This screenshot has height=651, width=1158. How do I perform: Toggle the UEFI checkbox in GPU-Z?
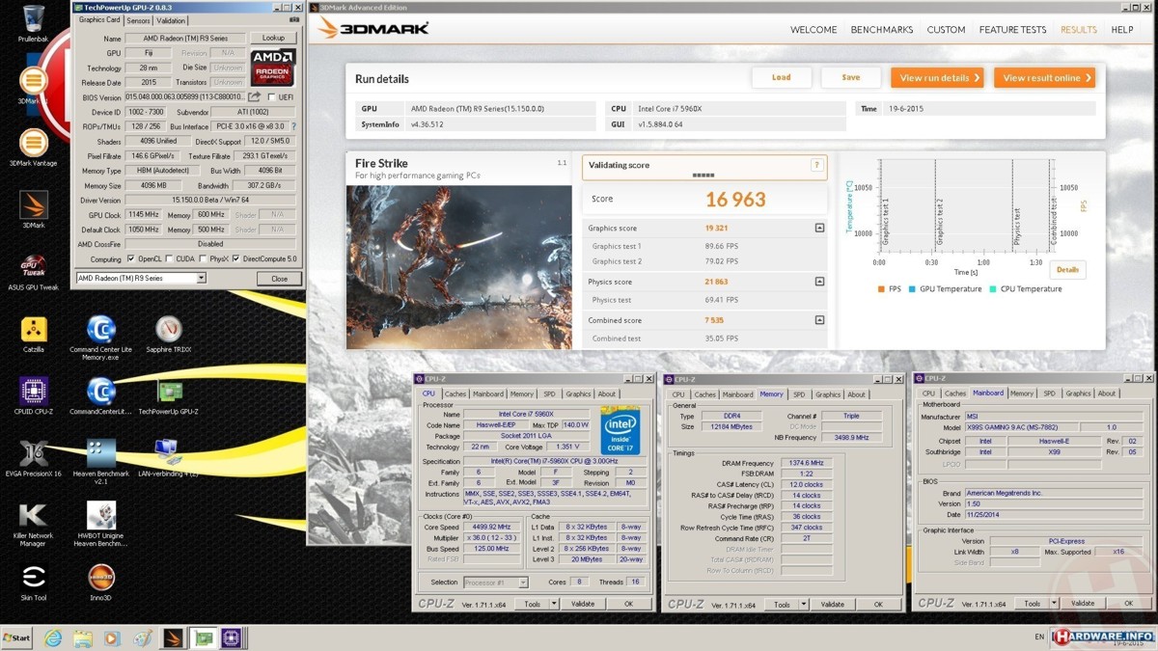(271, 97)
